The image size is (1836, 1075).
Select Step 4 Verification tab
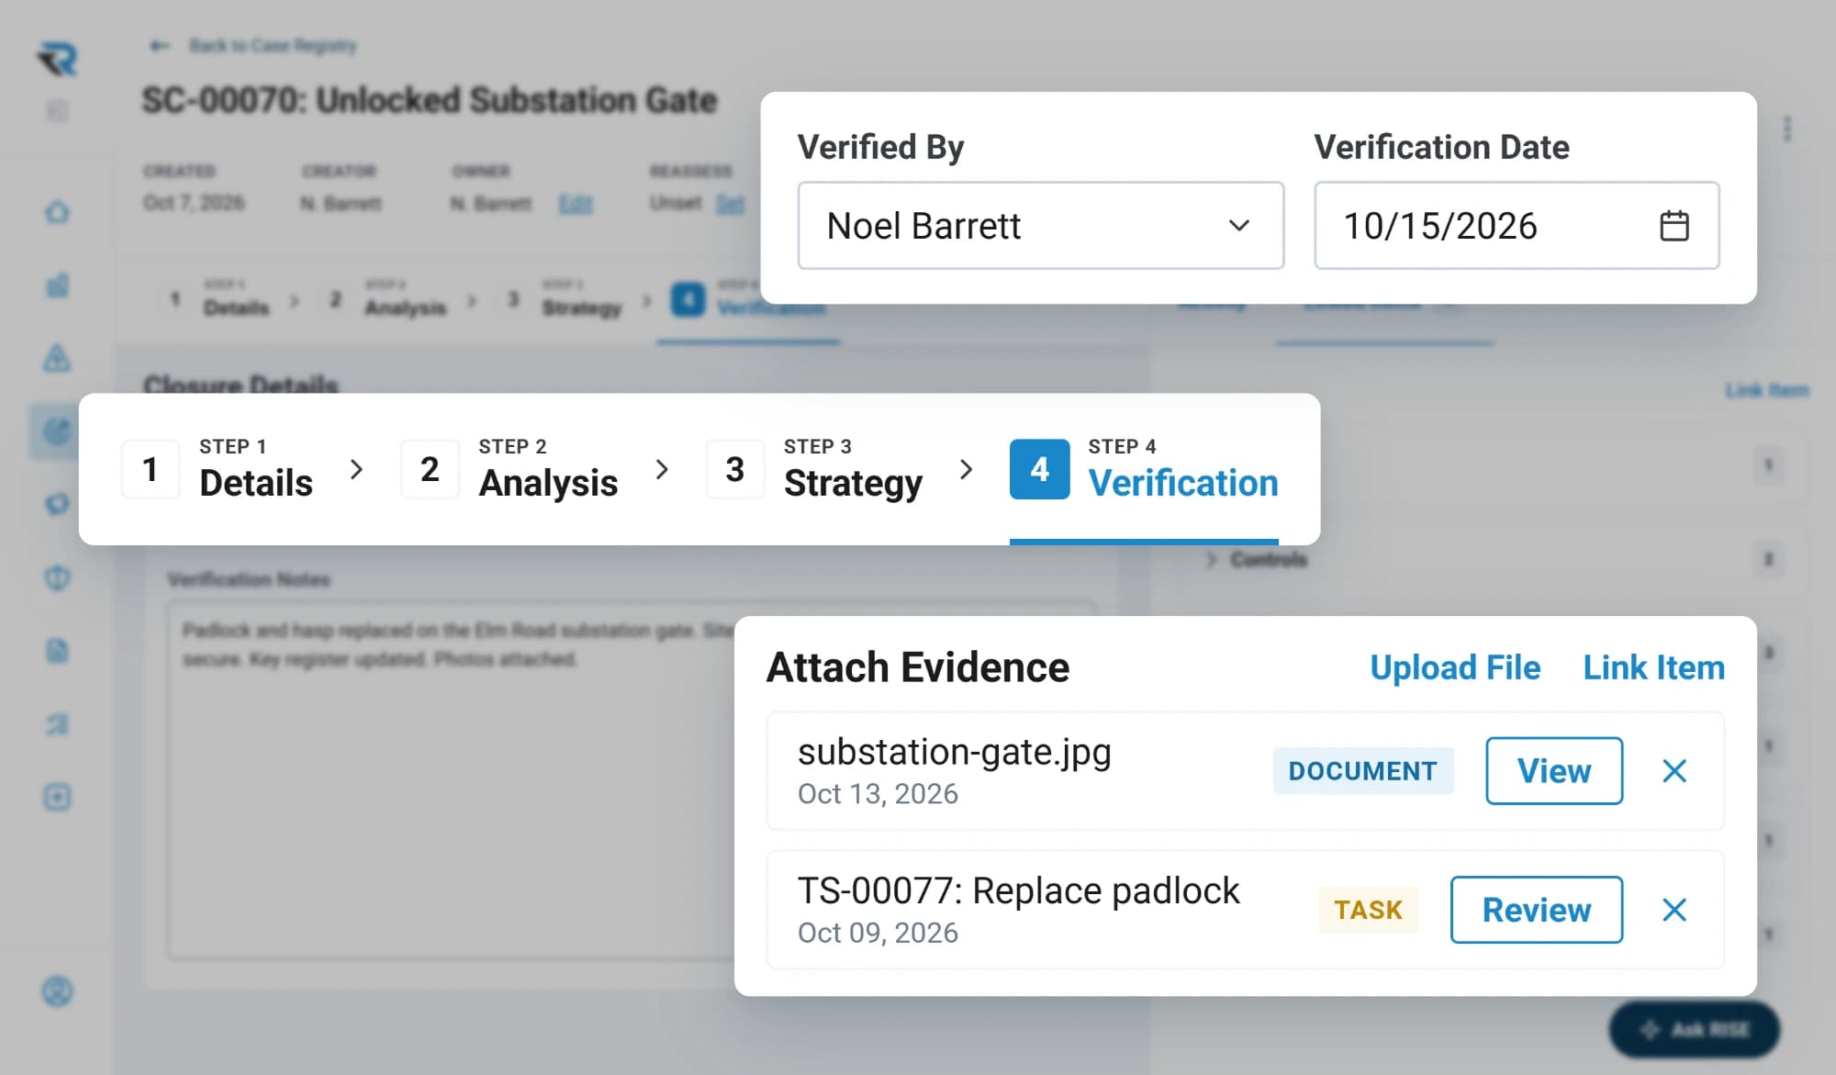[1144, 469]
